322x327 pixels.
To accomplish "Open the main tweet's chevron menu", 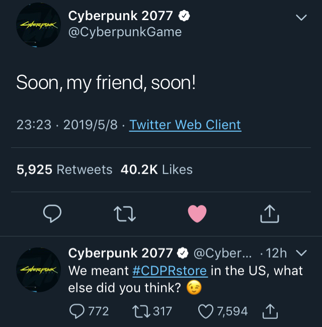I will pos(301,18).
